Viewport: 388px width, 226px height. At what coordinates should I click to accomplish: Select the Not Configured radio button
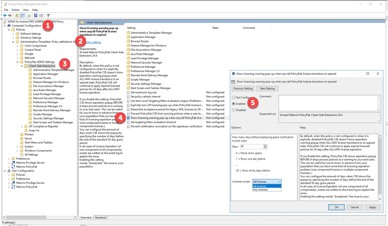(x=234, y=97)
